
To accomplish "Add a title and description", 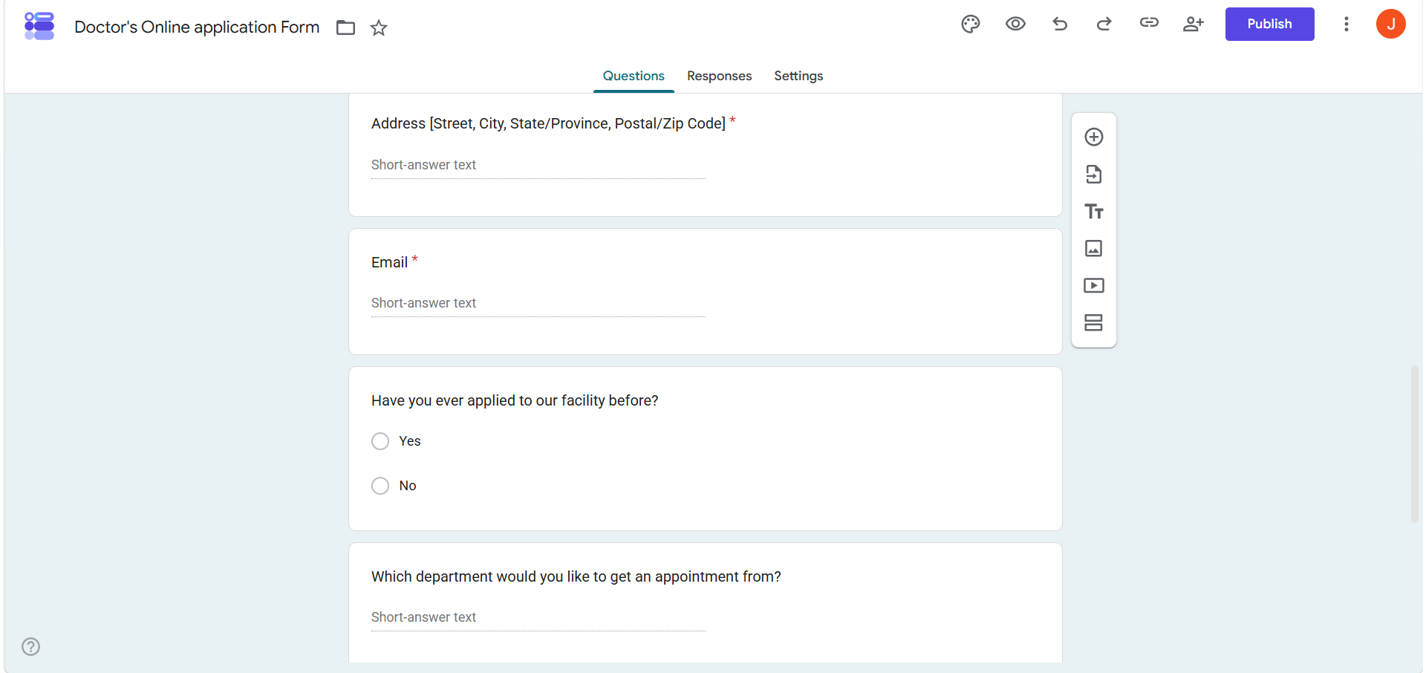I will point(1093,211).
